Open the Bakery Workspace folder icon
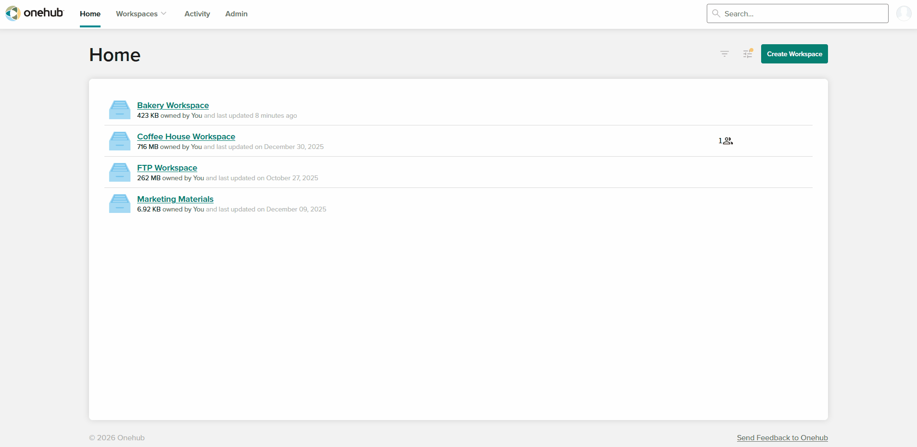Viewport: 917px width, 447px height. pos(120,110)
